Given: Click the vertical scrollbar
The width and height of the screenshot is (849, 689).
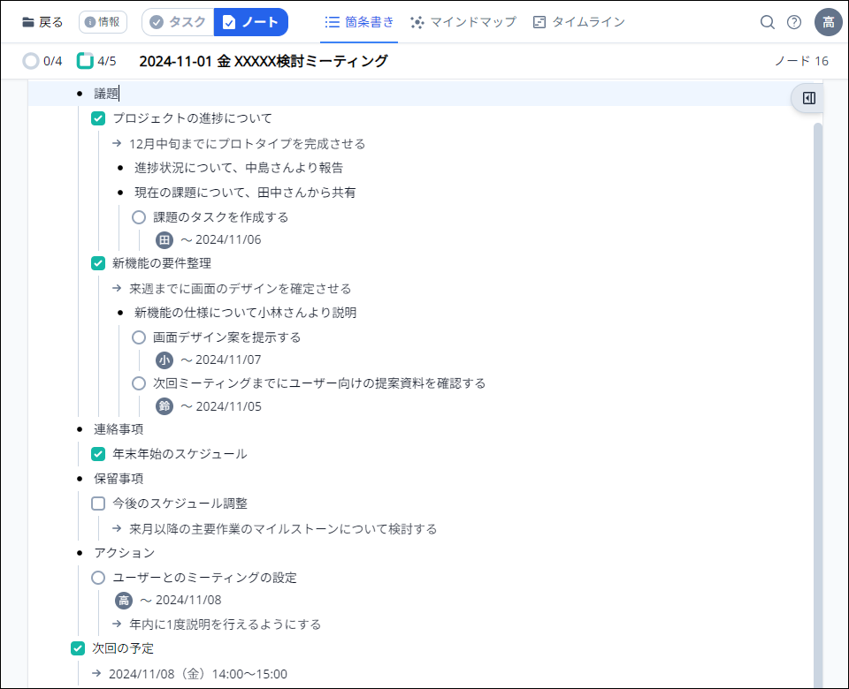Looking at the screenshot, I should pyautogui.click(x=817, y=405).
